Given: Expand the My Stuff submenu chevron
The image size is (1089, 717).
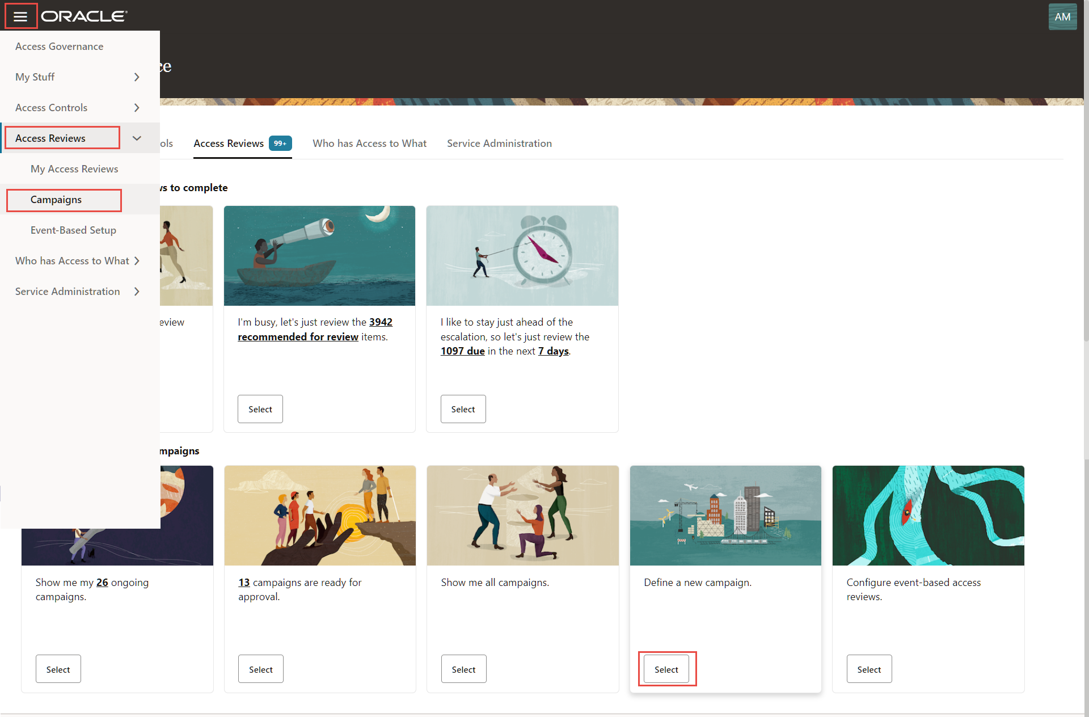Looking at the screenshot, I should pyautogui.click(x=137, y=77).
